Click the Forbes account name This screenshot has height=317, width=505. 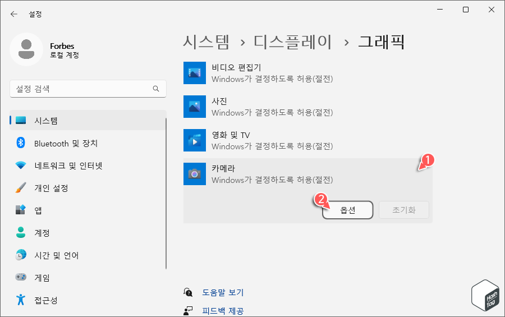pos(62,46)
